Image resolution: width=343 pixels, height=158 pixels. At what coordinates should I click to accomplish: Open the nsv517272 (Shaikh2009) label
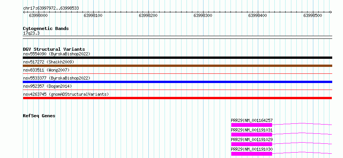[49, 62]
